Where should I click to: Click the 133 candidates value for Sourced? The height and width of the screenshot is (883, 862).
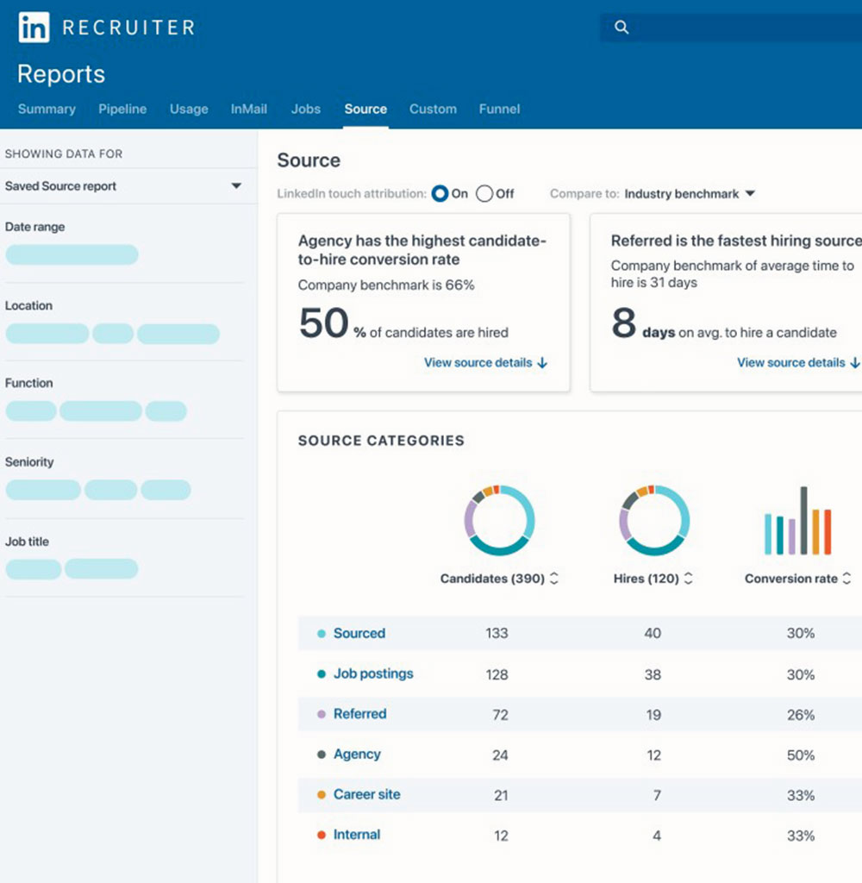coord(497,634)
